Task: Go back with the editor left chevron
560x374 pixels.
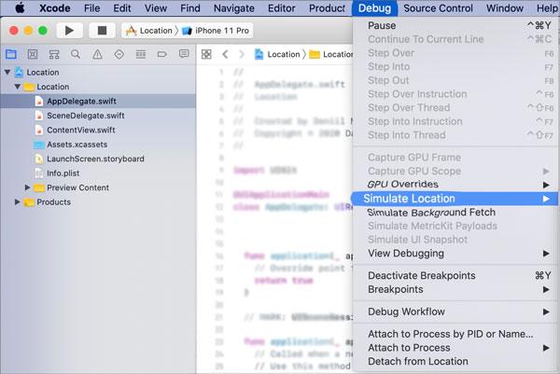Action: coord(225,54)
